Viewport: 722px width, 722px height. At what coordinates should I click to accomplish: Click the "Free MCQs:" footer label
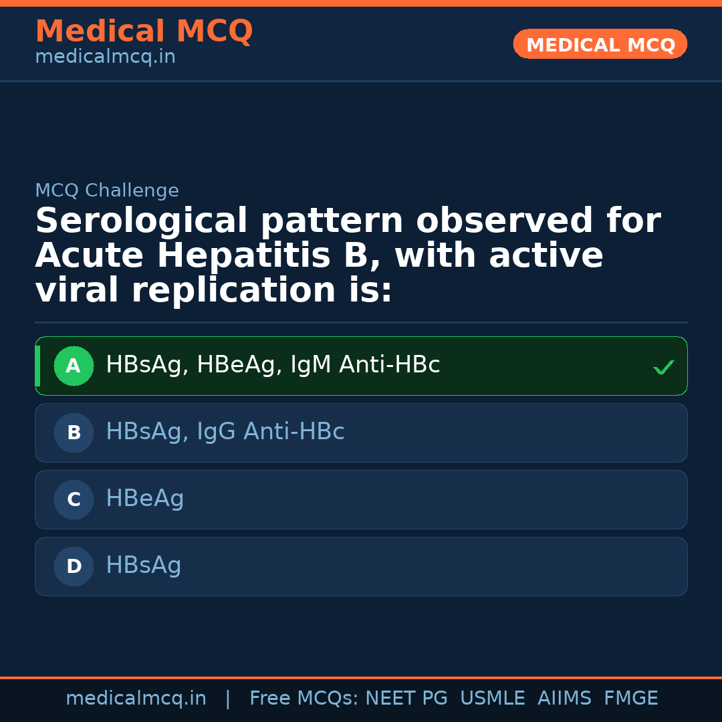click(x=304, y=699)
